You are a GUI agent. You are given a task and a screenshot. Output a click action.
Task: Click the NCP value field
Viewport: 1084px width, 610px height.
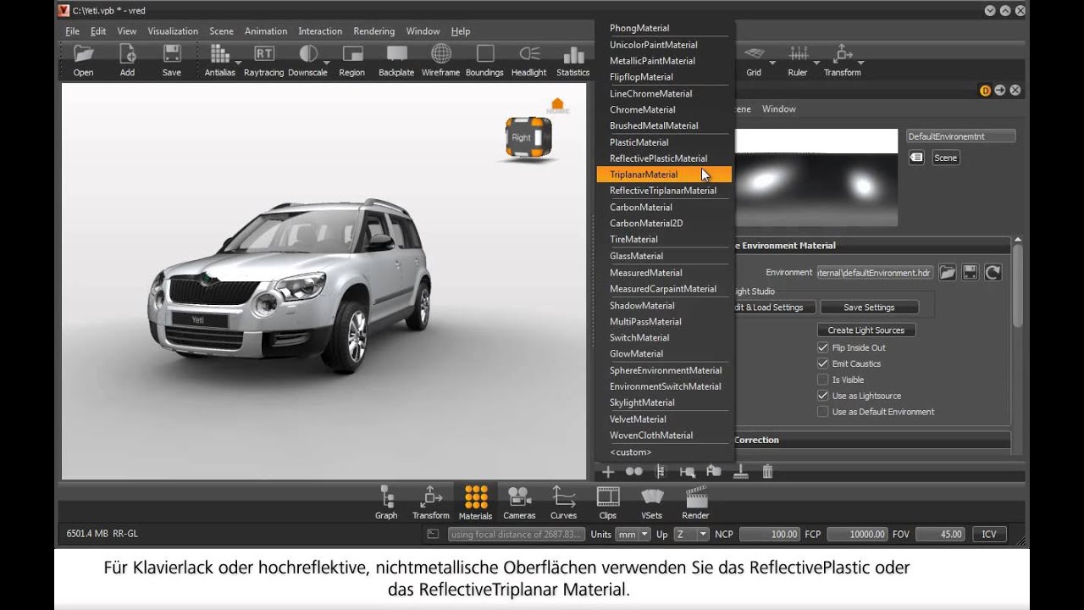pos(769,535)
